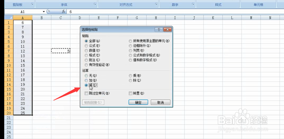The height and width of the screenshot is (139, 284).
Task: Choose operation 无(O)
Action: (x=91, y=75)
